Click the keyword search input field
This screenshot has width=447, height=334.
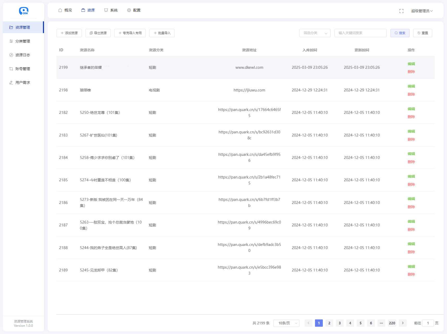click(x=360, y=33)
